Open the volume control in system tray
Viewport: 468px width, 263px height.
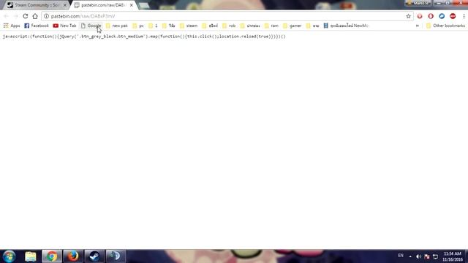pyautogui.click(x=418, y=256)
